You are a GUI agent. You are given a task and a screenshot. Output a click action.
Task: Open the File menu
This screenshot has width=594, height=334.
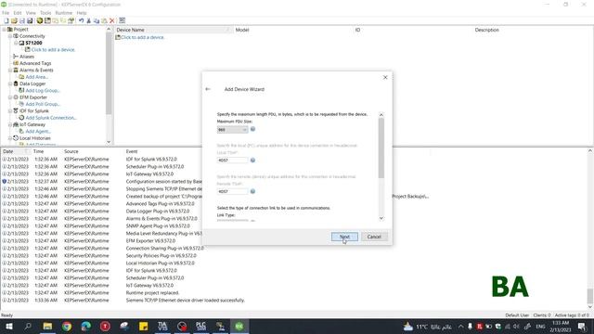point(6,12)
